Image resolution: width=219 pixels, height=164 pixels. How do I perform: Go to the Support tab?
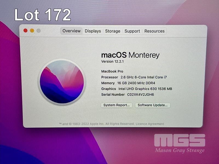[132, 31]
